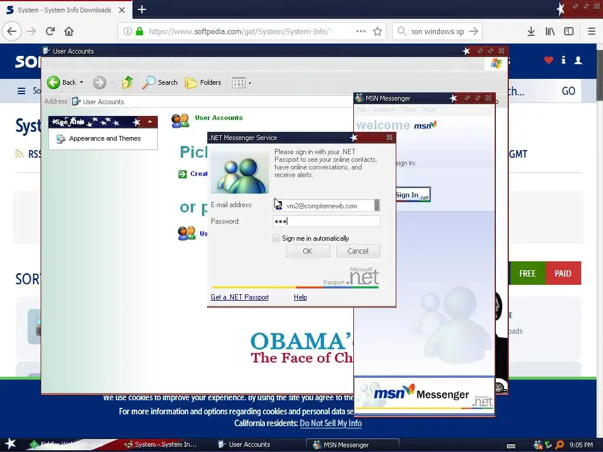Click the Password field
Viewport: 603px width, 452px height.
coord(326,221)
